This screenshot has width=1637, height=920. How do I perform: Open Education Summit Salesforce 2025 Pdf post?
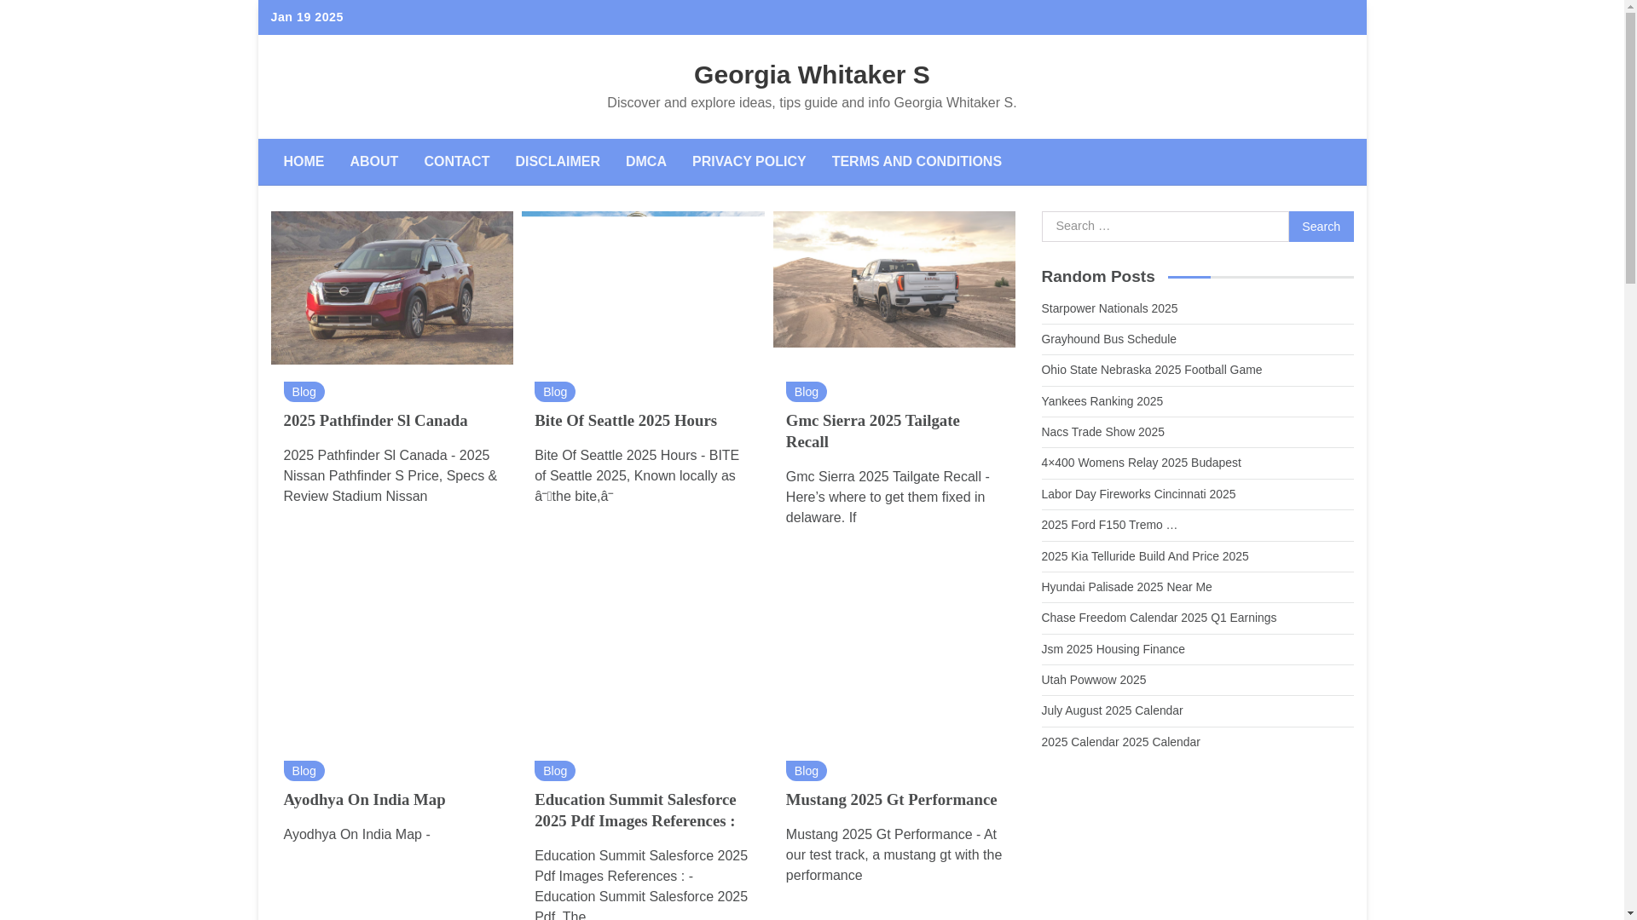(634, 810)
